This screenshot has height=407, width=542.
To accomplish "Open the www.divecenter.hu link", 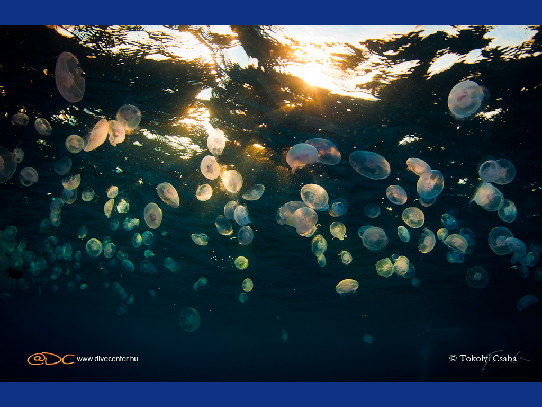I will (x=107, y=359).
